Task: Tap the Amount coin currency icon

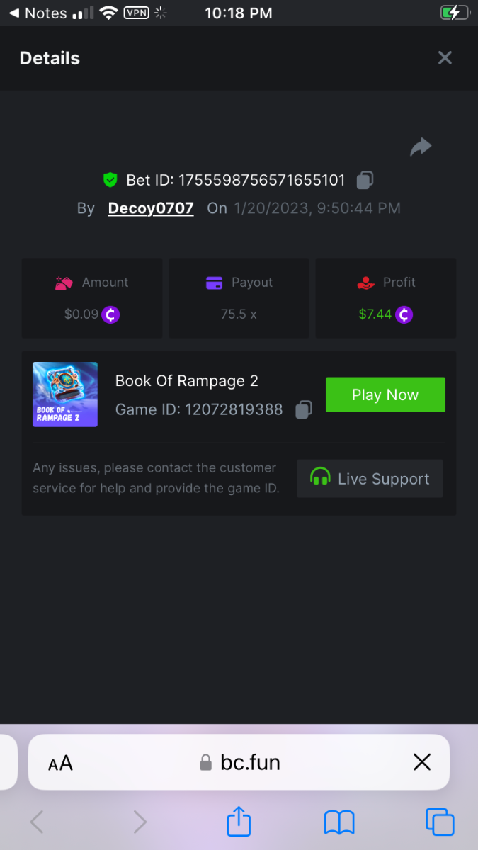Action: click(111, 314)
